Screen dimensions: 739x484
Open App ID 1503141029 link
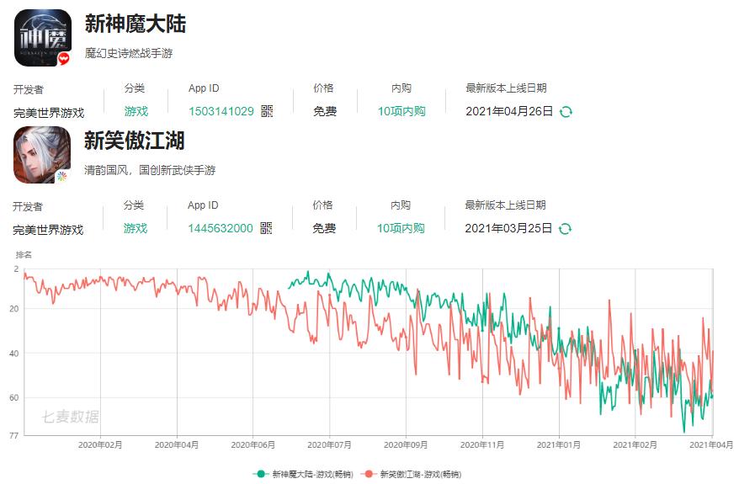pyautogui.click(x=221, y=111)
